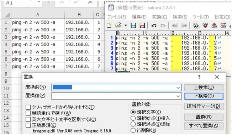The image size is (232, 135).
Task: Click the Undo arrow icon
Action: coord(154,25)
